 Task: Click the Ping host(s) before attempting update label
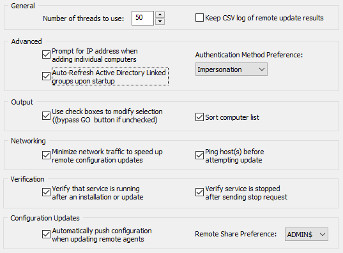[x=234, y=156]
